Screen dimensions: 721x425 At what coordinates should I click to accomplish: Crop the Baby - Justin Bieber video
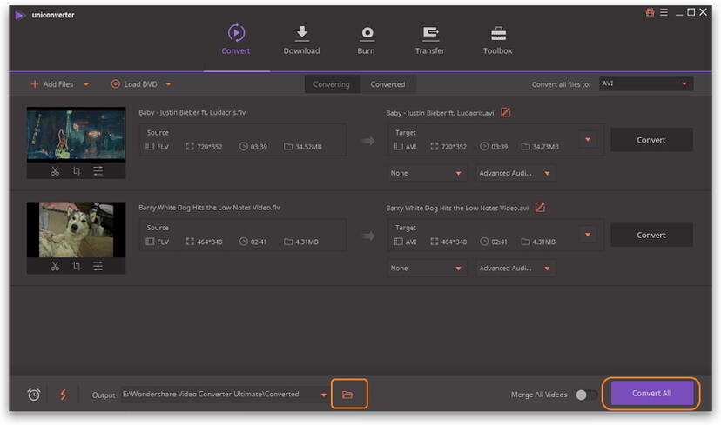(x=77, y=171)
